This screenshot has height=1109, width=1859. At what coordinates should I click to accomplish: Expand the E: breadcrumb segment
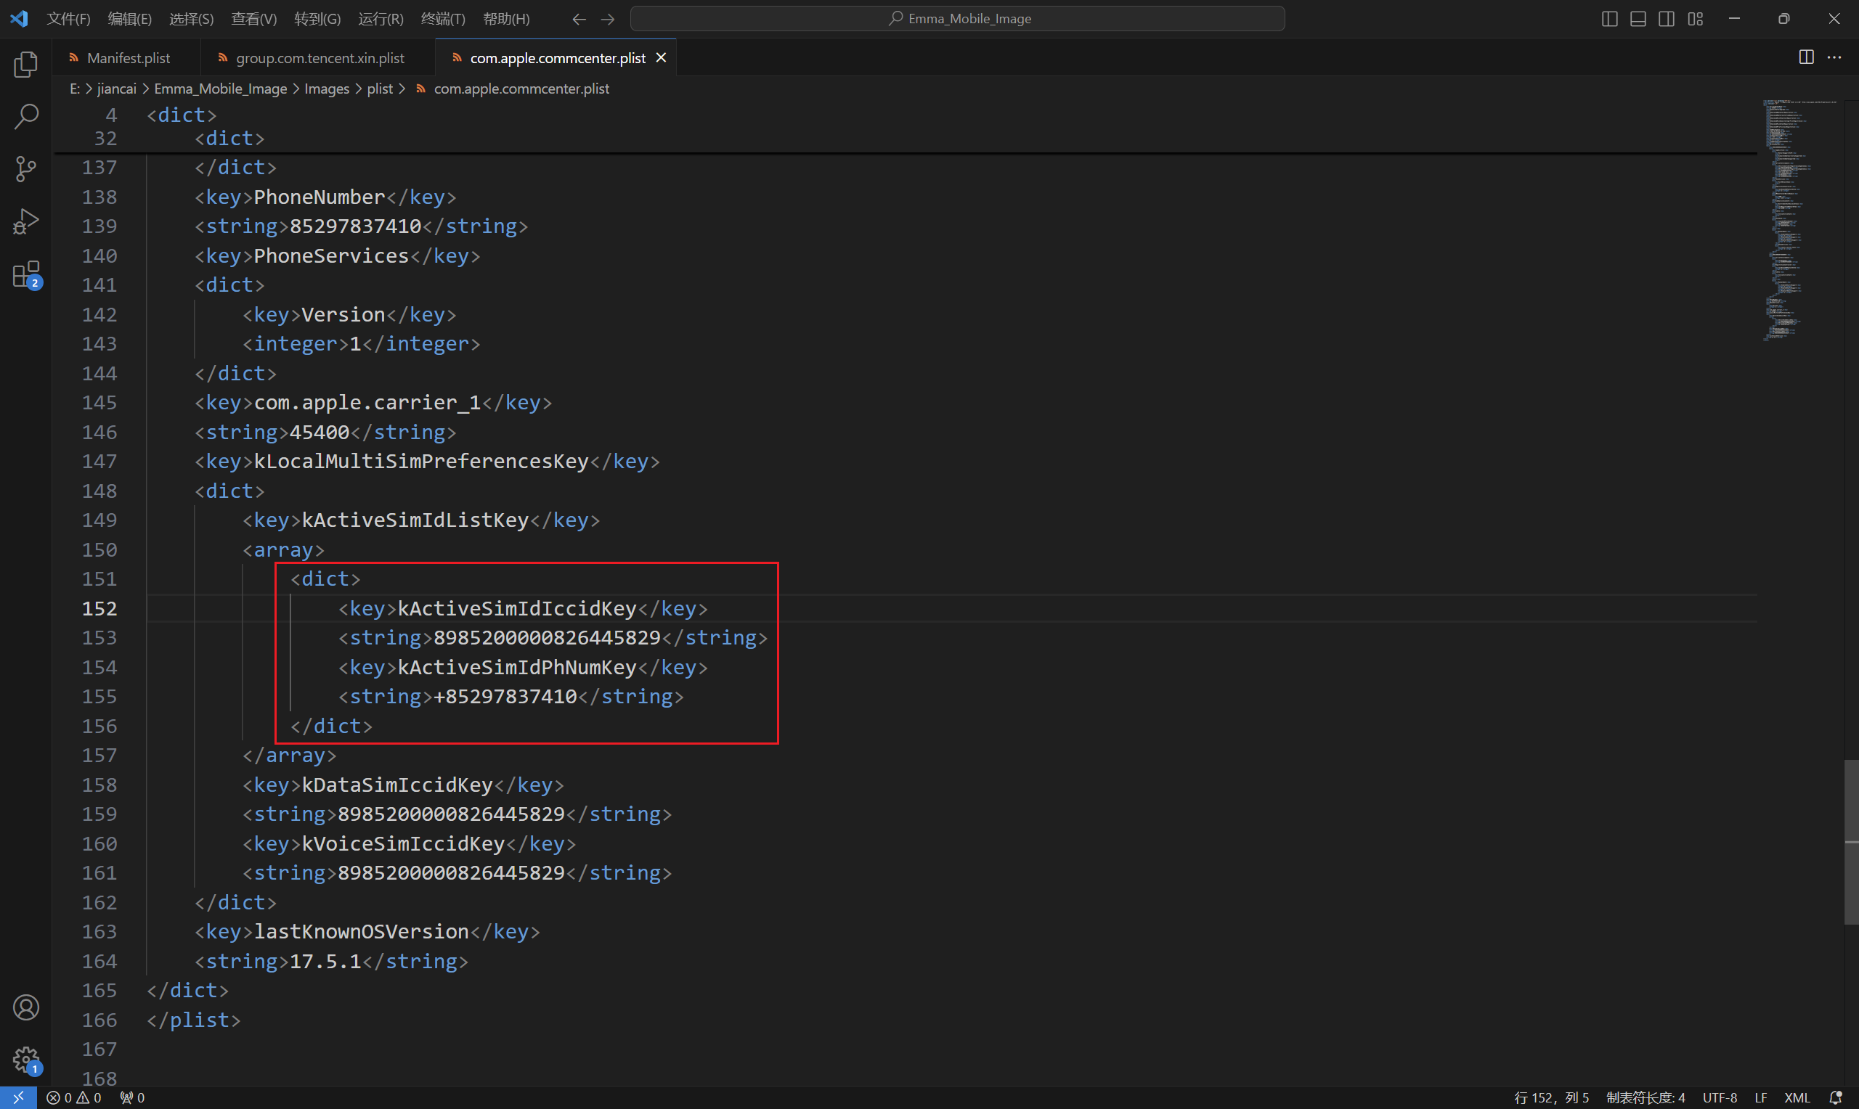(75, 89)
